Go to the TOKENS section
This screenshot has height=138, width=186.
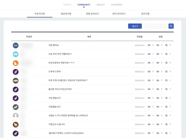pos(67,5)
